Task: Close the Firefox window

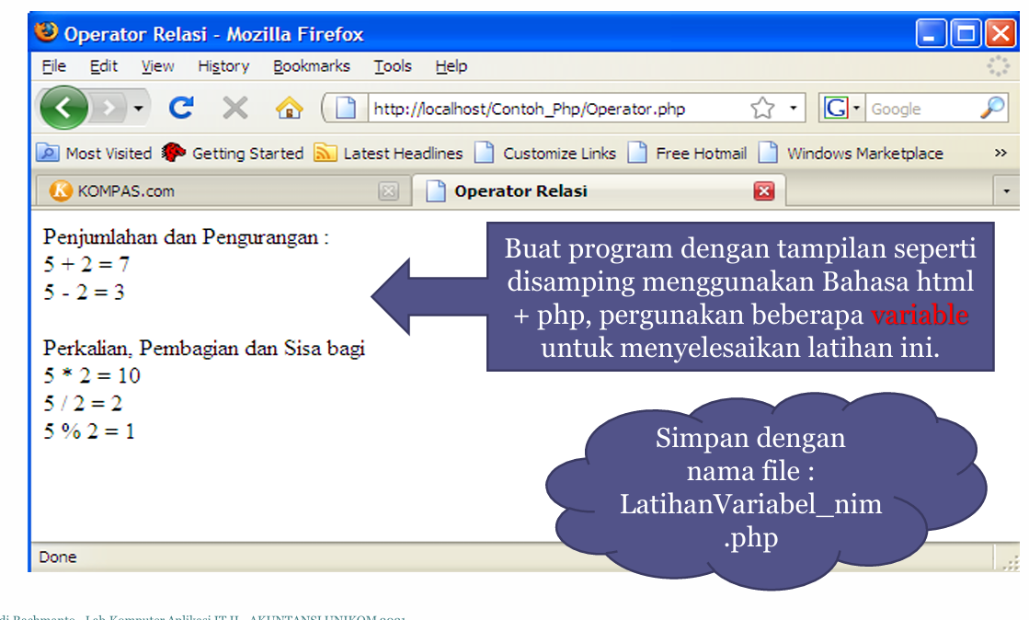Action: click(x=1000, y=33)
